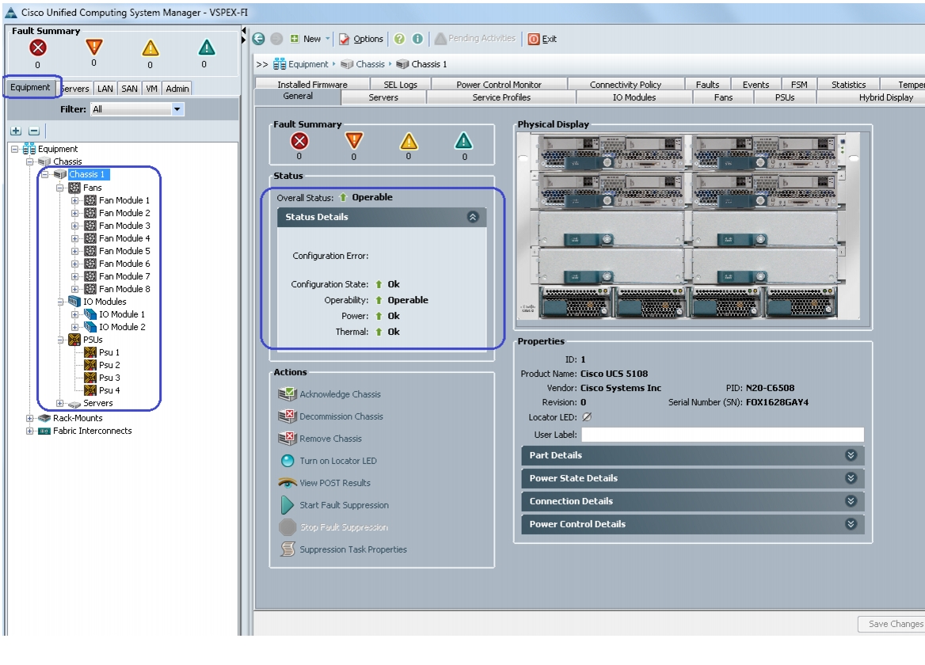
Task: Click the Chassis breadcrumb link
Action: [x=370, y=64]
